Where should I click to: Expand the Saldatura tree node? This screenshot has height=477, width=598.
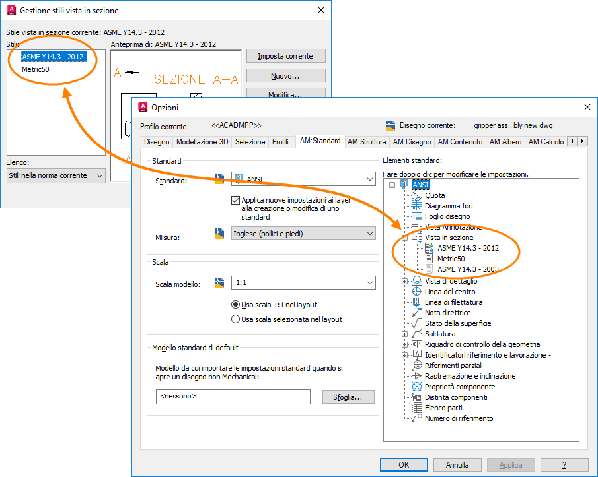click(x=404, y=334)
